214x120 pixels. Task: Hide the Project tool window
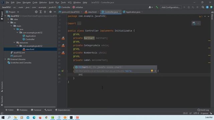pyautogui.click(x=55, y=12)
